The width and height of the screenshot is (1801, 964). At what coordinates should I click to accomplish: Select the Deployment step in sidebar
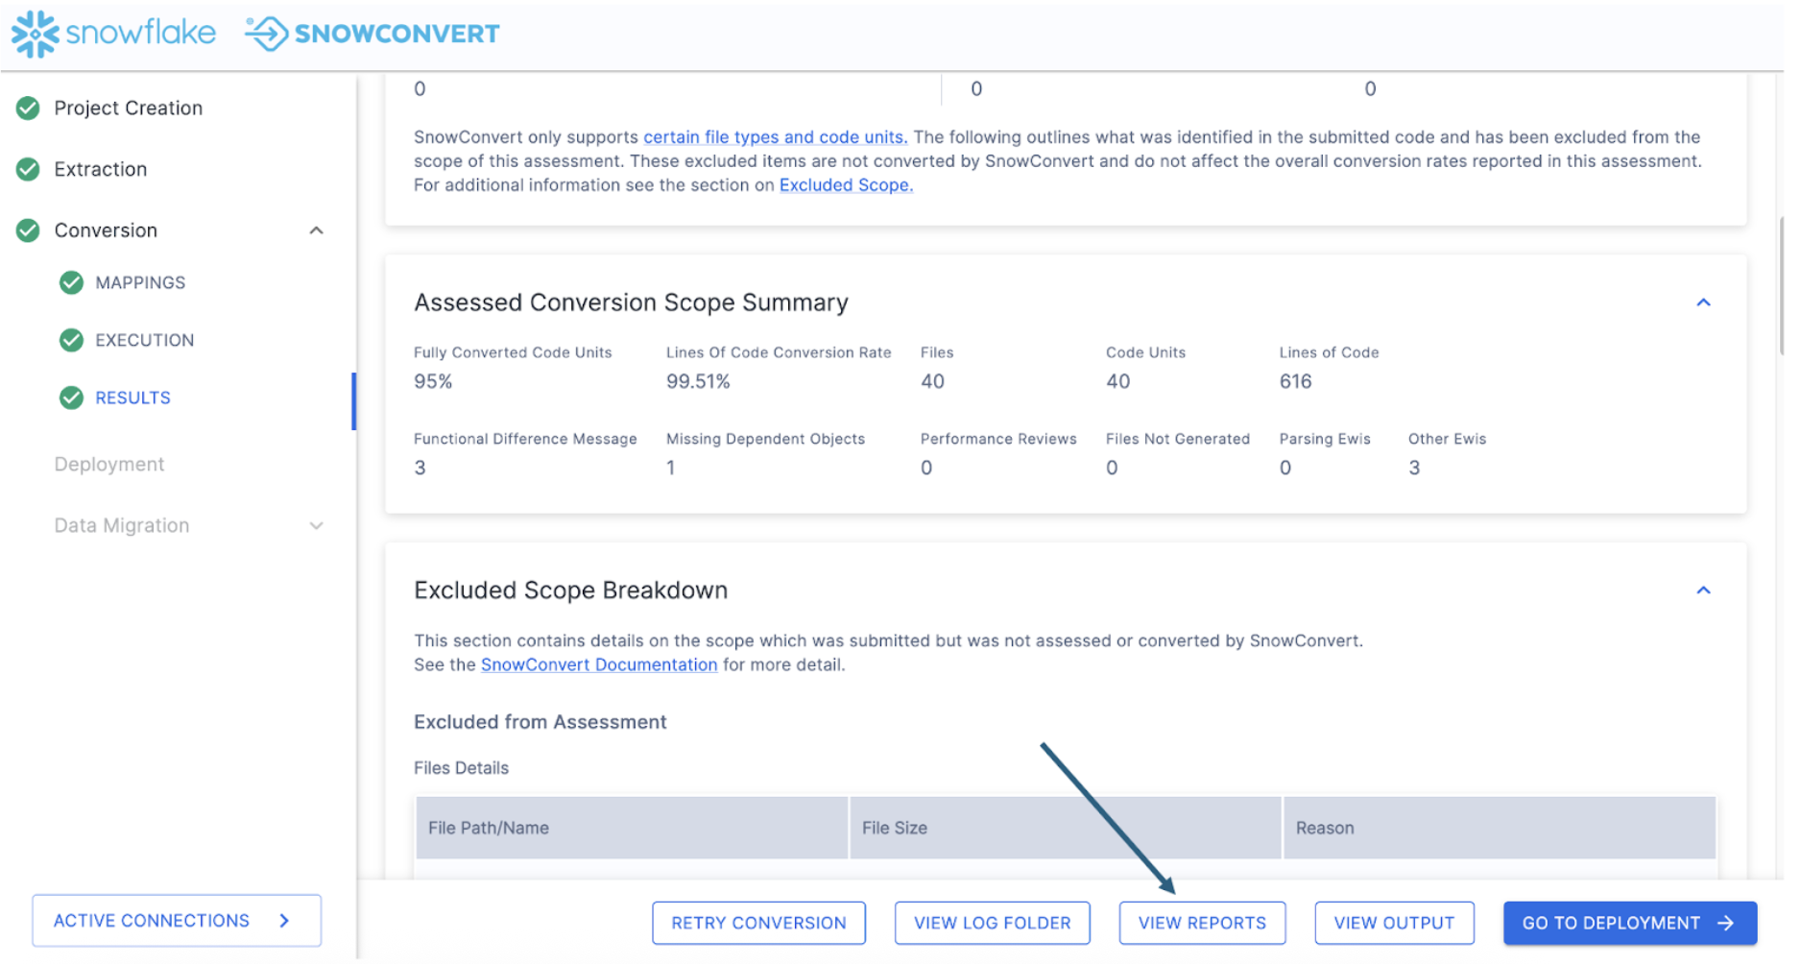click(x=109, y=465)
